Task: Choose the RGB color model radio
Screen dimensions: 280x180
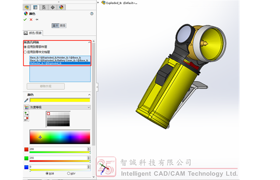Action: tap(47, 173)
